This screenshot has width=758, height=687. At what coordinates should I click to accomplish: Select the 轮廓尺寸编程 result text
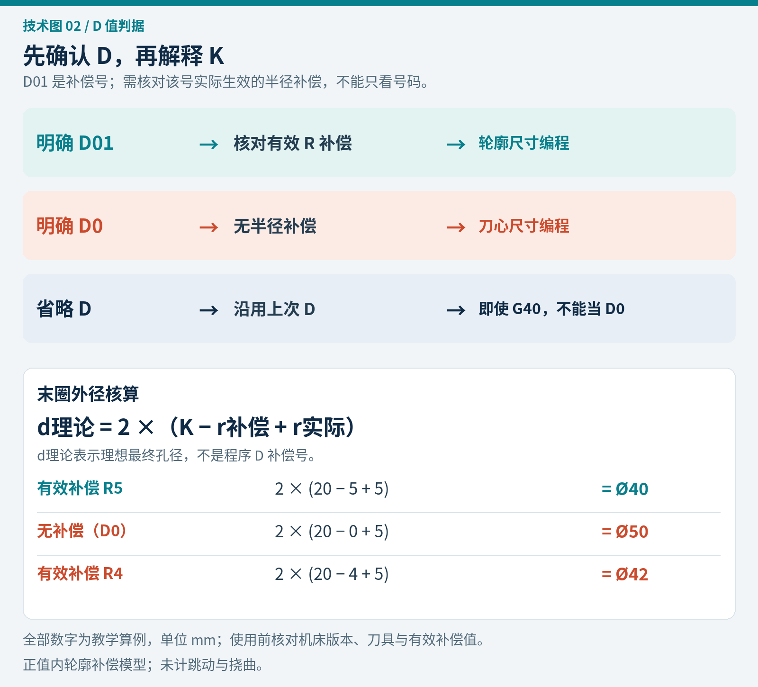[x=523, y=143]
